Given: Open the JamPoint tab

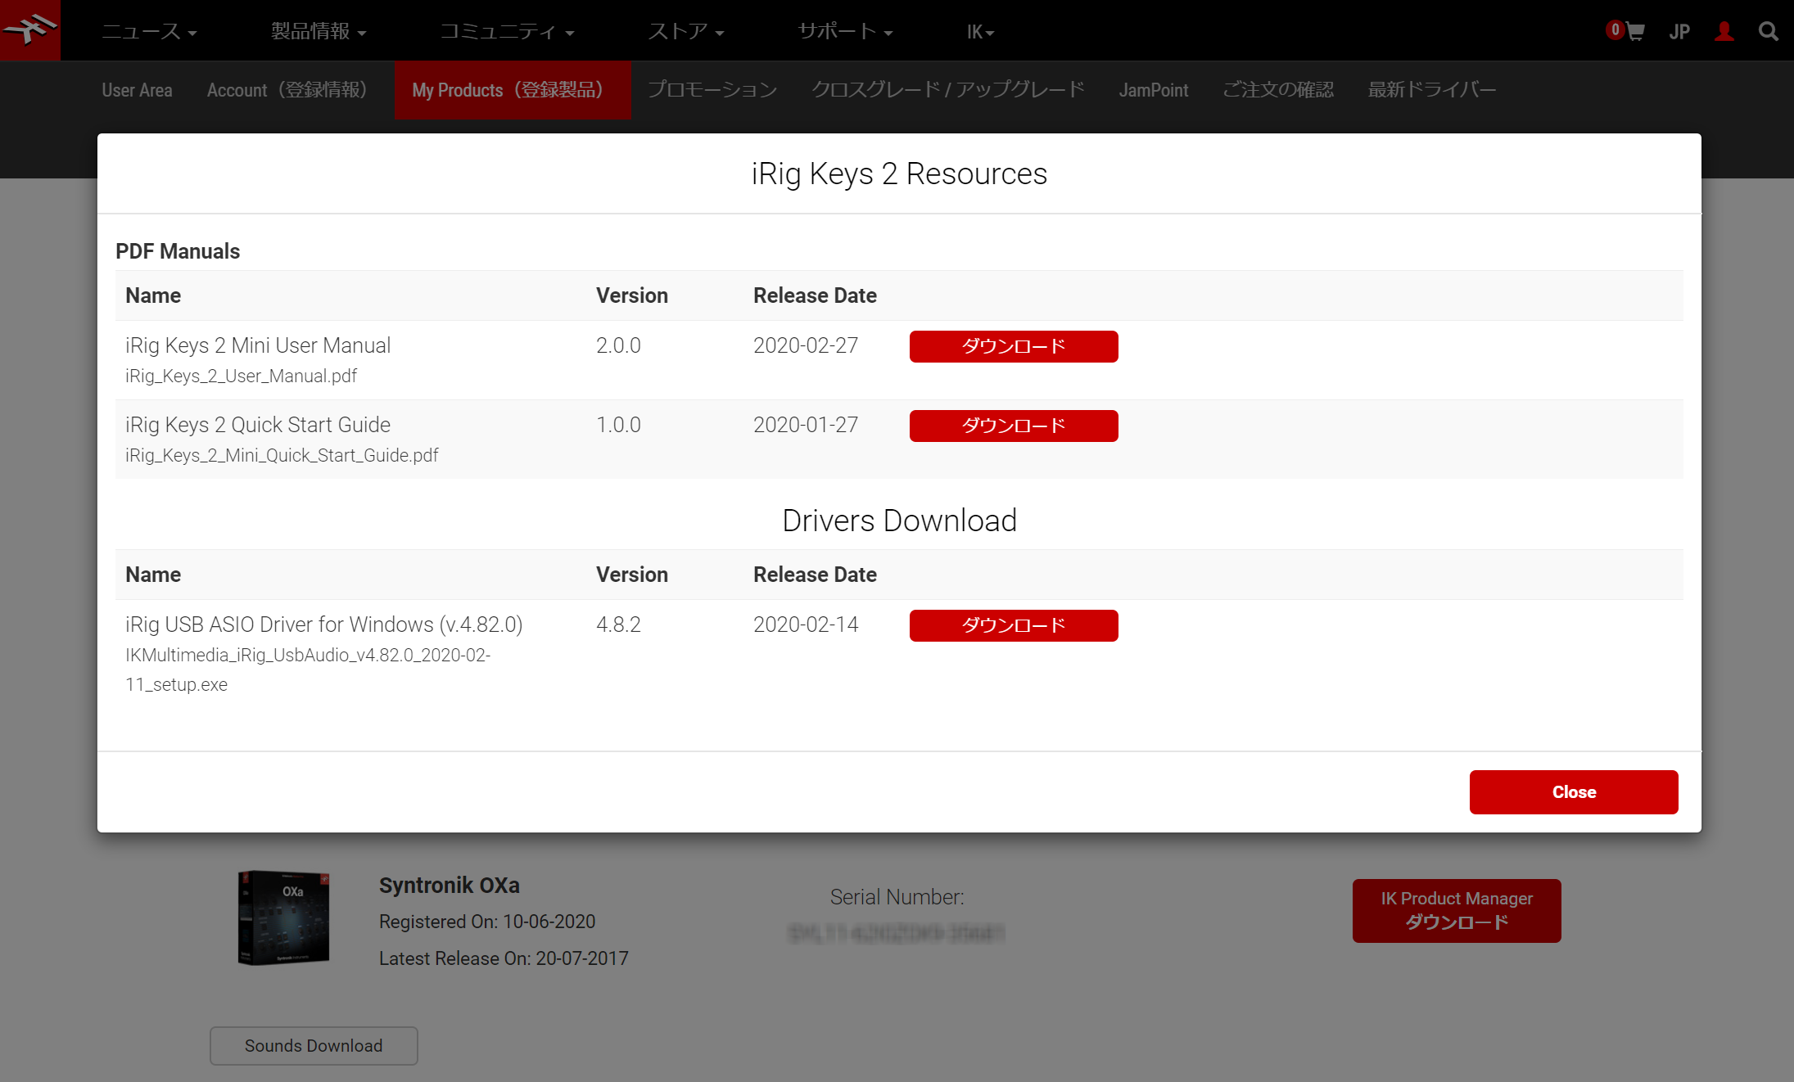Looking at the screenshot, I should [x=1154, y=90].
